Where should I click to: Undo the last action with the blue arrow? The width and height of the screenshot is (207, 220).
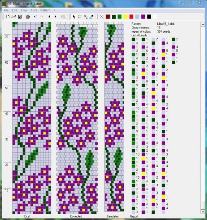(35, 17)
